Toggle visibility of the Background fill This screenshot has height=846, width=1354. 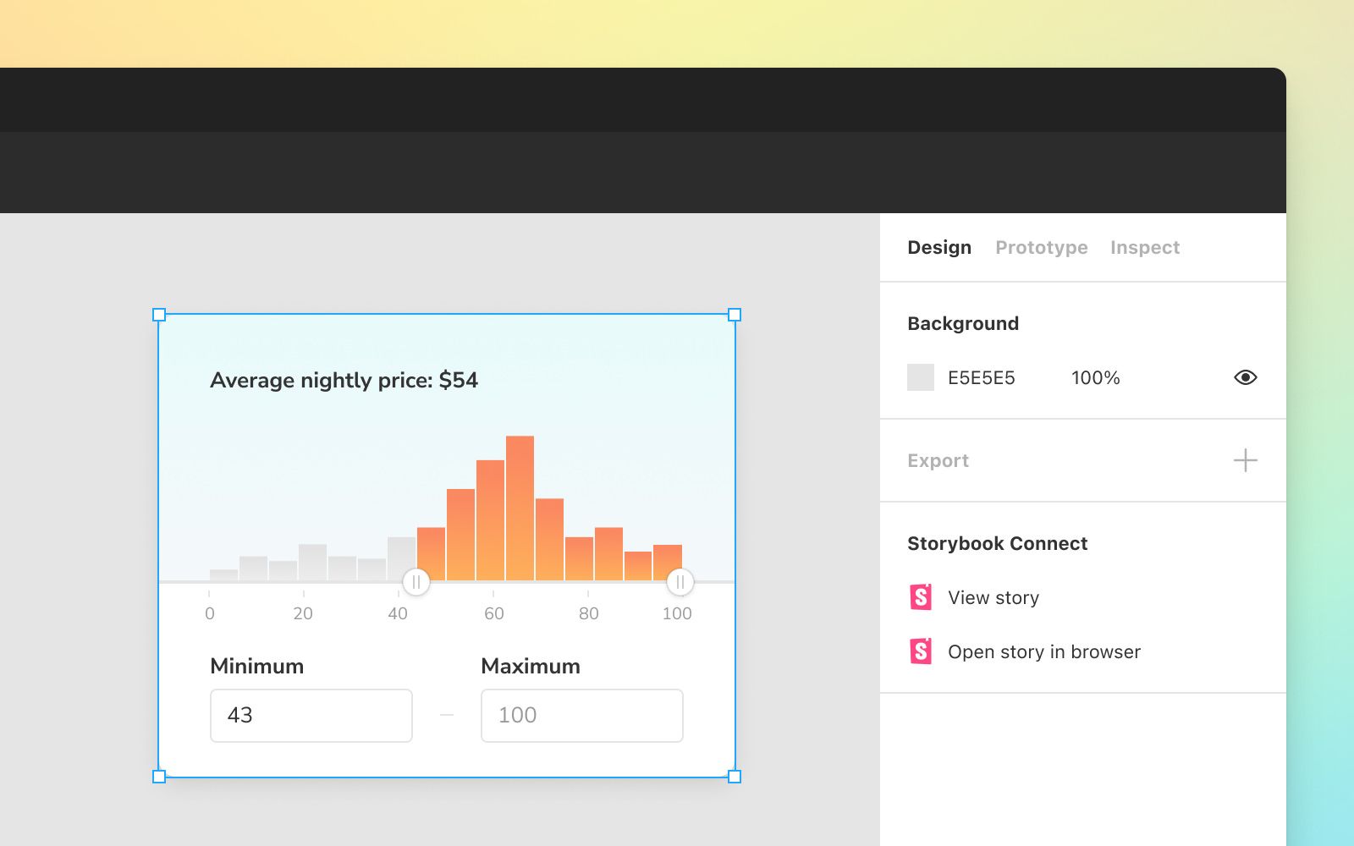click(x=1246, y=377)
